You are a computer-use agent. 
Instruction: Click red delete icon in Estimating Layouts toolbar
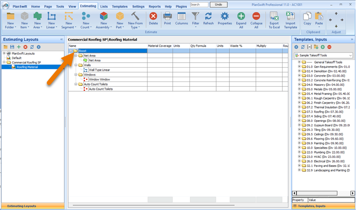click(x=25, y=47)
